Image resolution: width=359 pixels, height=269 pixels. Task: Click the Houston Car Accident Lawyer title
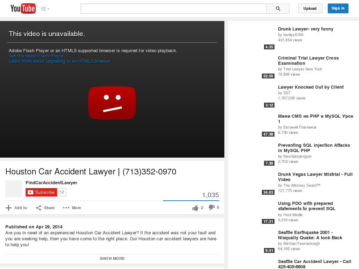point(91,172)
